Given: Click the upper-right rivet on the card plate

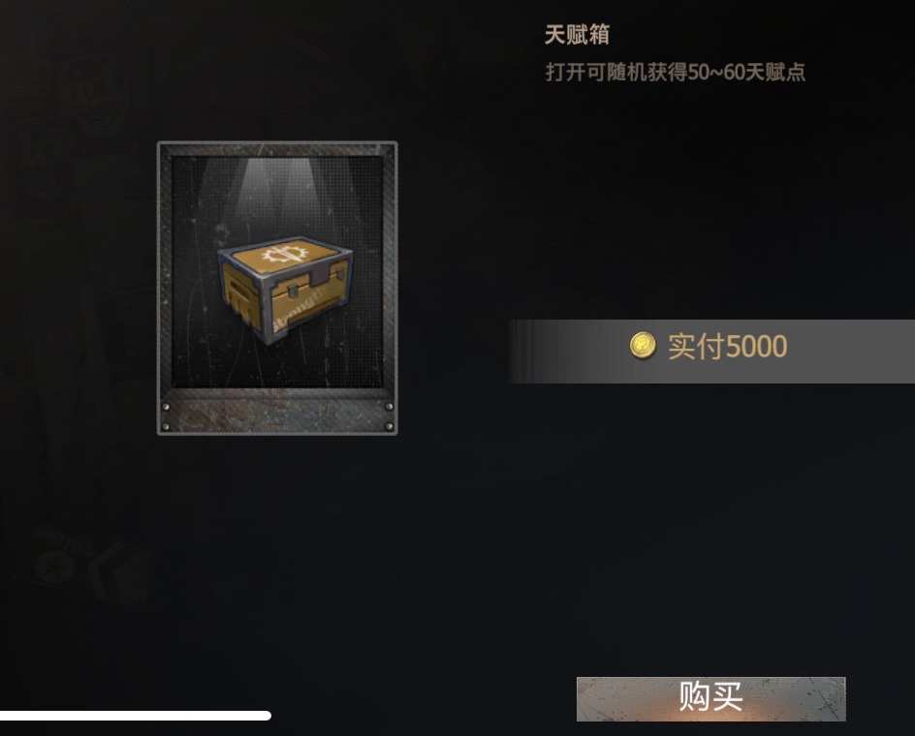Looking at the screenshot, I should click(390, 407).
